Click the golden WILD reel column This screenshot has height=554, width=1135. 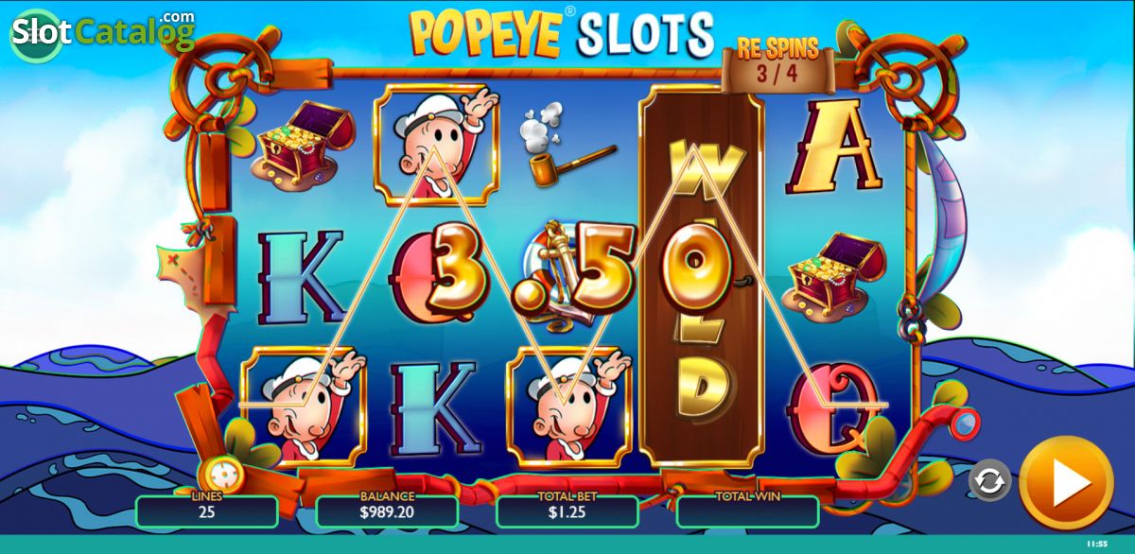pyautogui.click(x=701, y=276)
